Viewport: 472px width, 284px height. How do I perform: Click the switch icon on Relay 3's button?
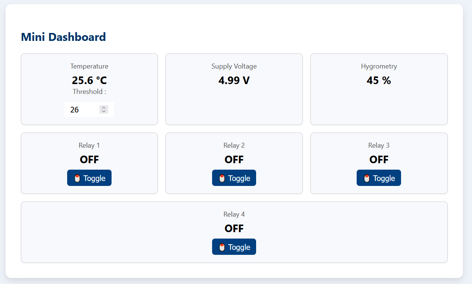point(367,178)
